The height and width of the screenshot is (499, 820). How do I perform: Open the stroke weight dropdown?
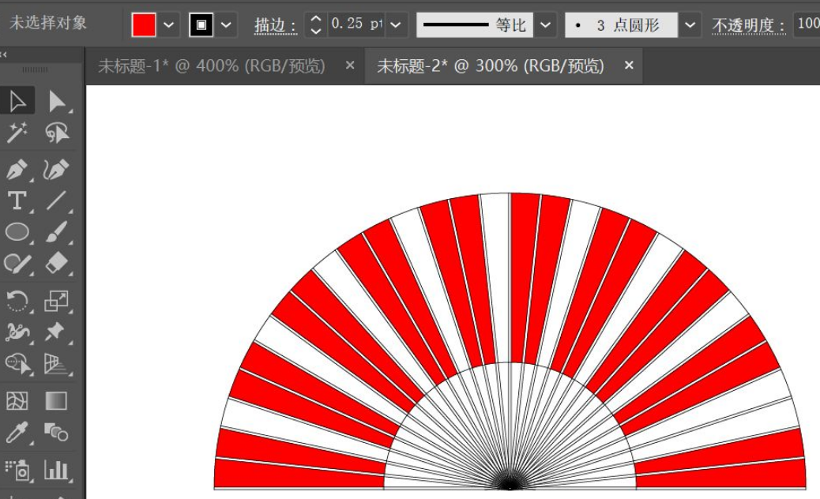coord(396,24)
